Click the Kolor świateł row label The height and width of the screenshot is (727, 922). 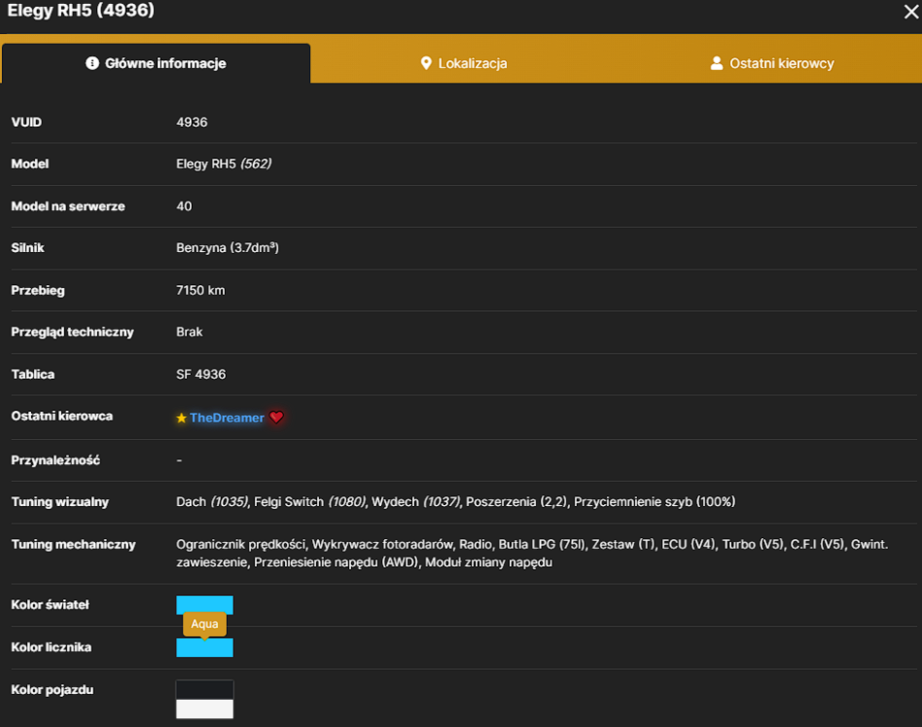(x=50, y=605)
